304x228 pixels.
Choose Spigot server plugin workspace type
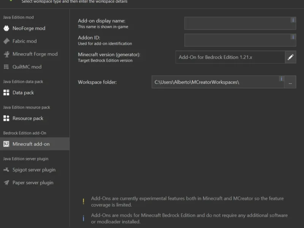point(34,170)
